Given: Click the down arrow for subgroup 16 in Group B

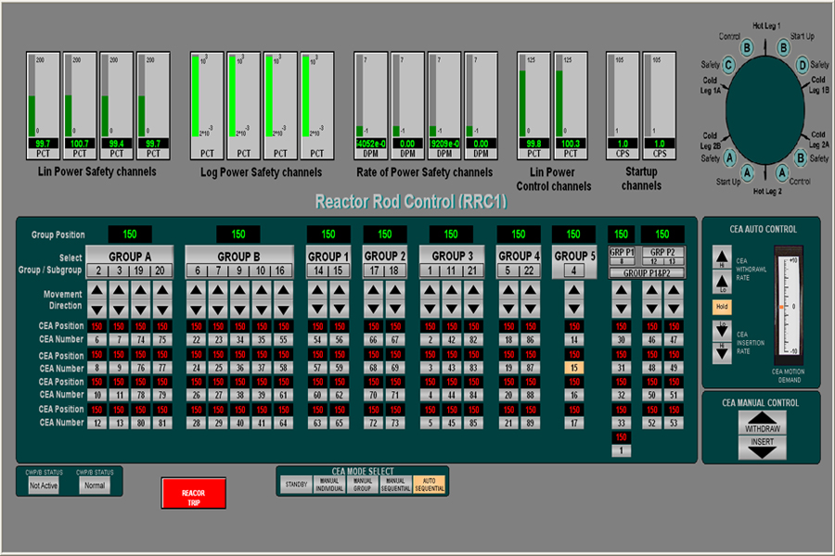Looking at the screenshot, I should click(x=283, y=310).
